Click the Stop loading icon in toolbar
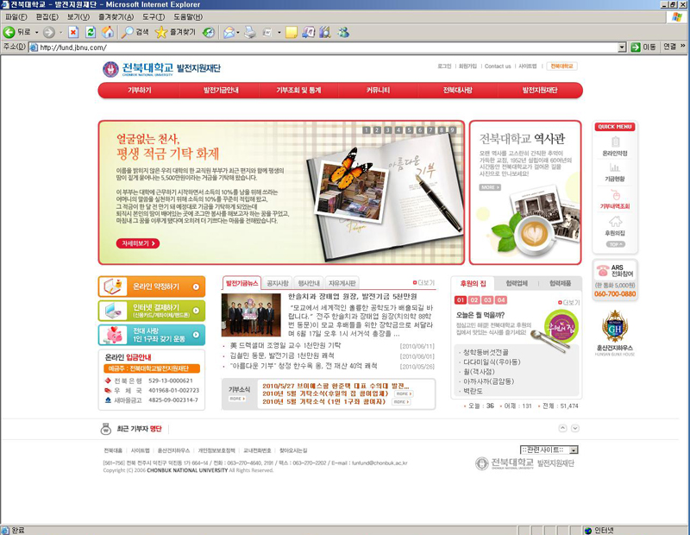Viewport: 690px width, 535px height. point(72,32)
